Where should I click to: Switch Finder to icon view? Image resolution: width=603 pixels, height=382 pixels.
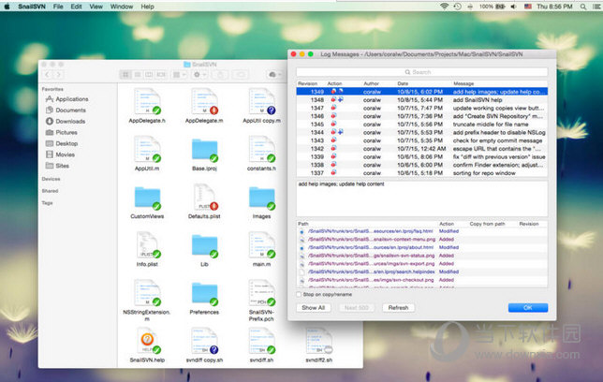click(125, 75)
